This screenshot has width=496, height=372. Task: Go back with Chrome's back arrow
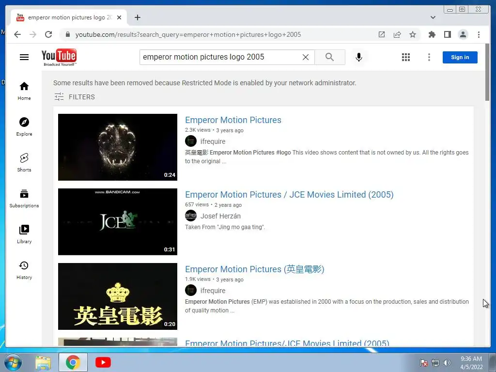pyautogui.click(x=17, y=34)
